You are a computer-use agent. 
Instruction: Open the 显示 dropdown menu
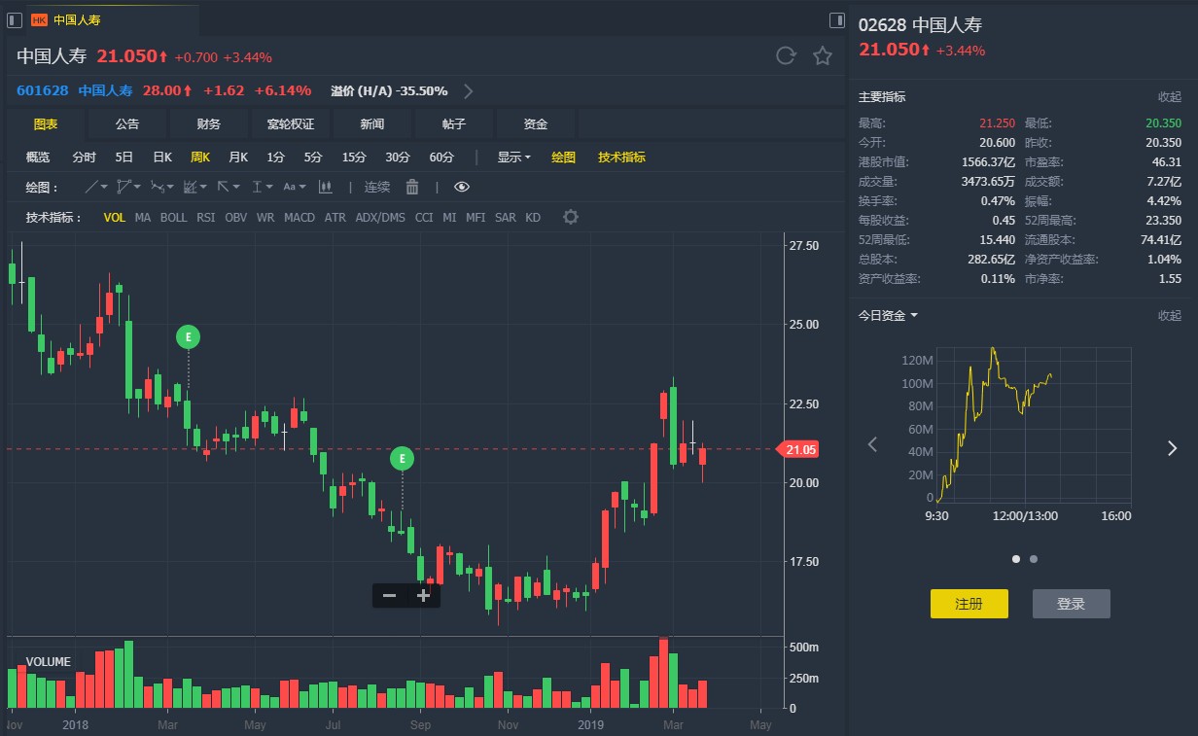(x=513, y=158)
